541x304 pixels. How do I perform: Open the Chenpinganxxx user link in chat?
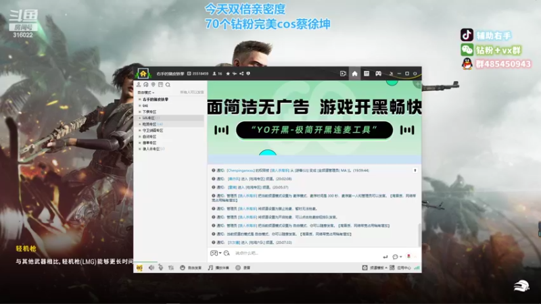[241, 170]
